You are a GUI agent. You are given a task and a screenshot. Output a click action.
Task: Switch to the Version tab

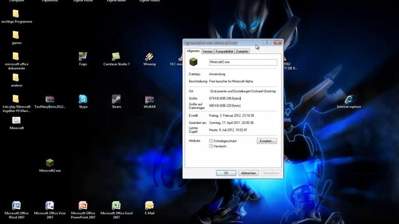click(208, 52)
